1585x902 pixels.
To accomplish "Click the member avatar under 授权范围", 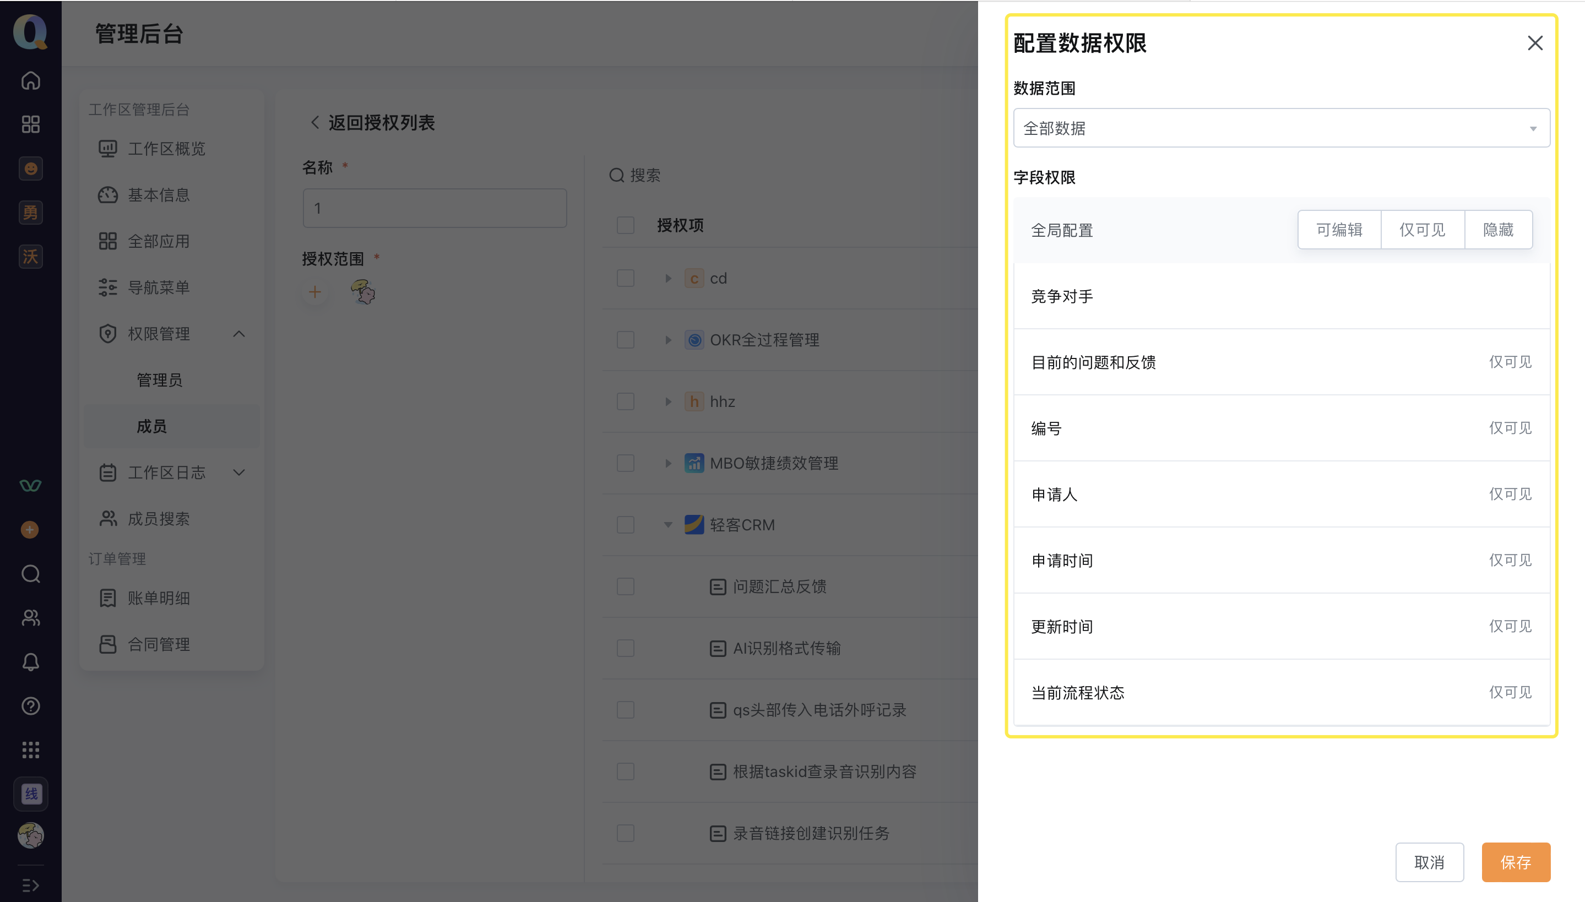I will (363, 292).
